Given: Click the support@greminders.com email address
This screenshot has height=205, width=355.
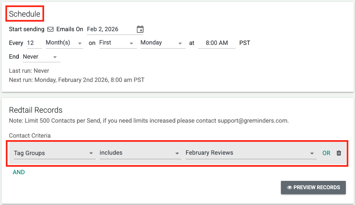Looking at the screenshot, I should click(252, 121).
